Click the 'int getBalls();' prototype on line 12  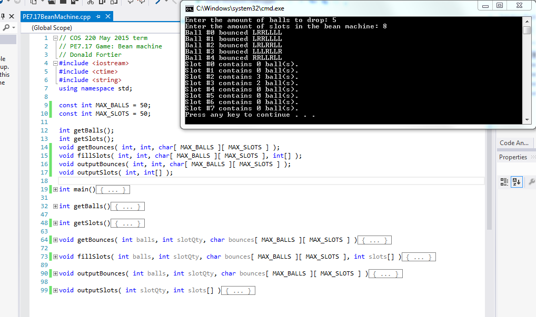point(86,130)
